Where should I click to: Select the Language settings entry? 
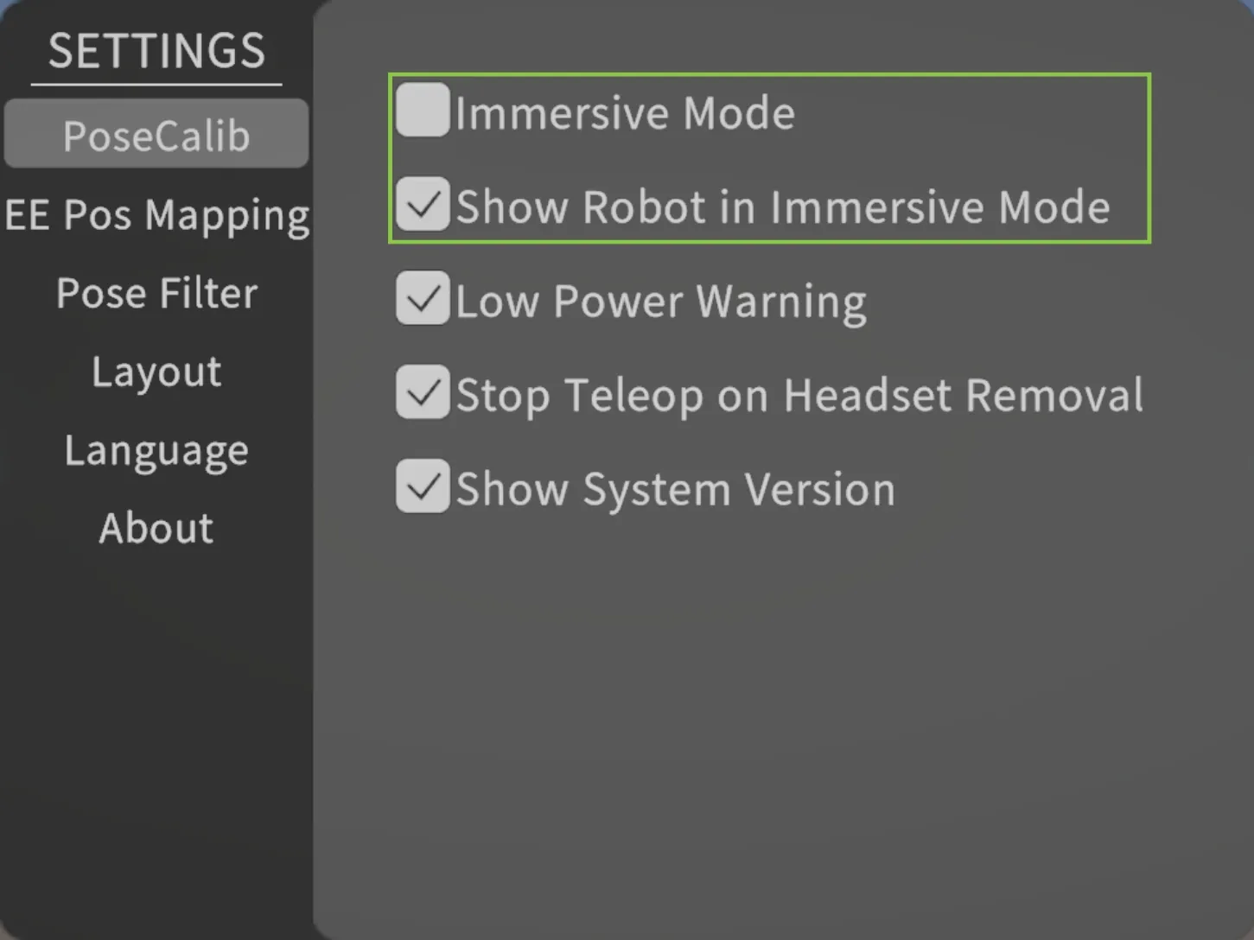pyautogui.click(x=156, y=449)
